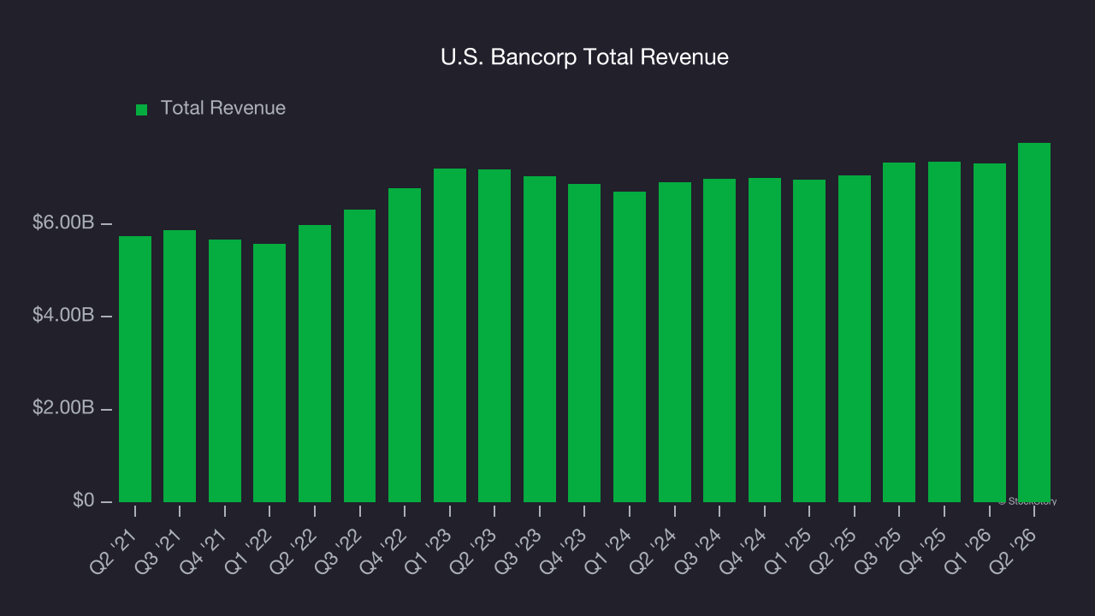The image size is (1095, 616).
Task: Pick the bar for quarter Q3 '24
Action: coord(719,341)
